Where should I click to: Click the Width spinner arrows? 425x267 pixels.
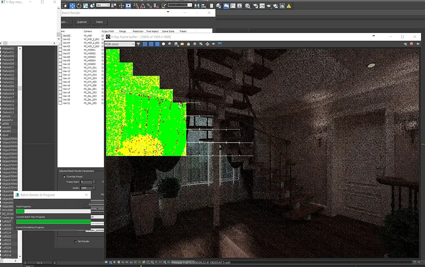click(x=94, y=188)
